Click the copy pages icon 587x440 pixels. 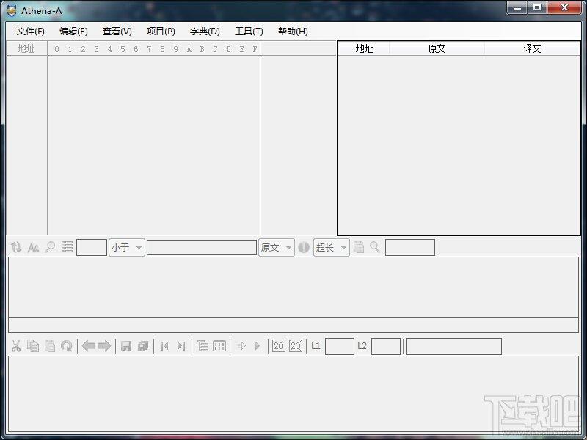33,346
